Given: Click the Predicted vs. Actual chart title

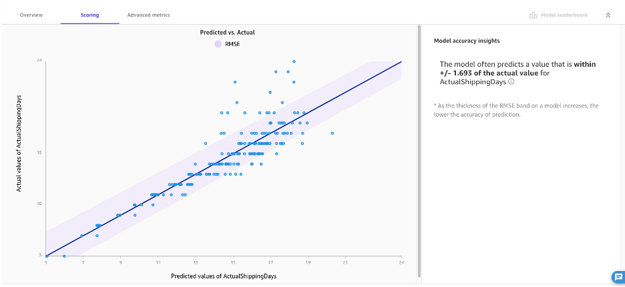Looking at the screenshot, I should (x=227, y=32).
